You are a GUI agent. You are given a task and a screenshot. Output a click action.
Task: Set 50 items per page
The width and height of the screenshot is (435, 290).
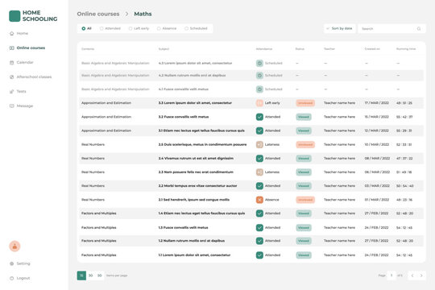point(100,275)
